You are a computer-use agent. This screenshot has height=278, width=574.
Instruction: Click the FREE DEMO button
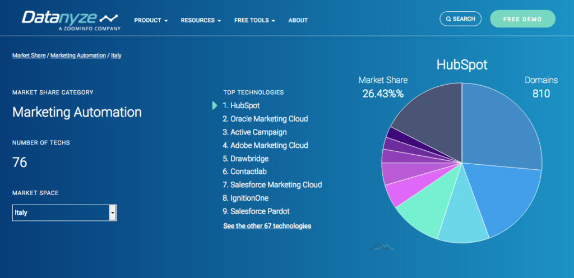click(x=522, y=19)
